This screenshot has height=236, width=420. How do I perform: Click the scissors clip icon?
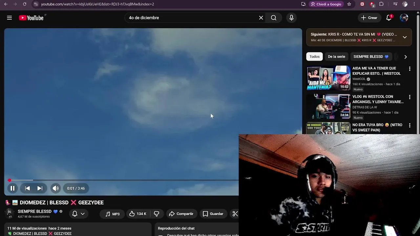(235, 214)
